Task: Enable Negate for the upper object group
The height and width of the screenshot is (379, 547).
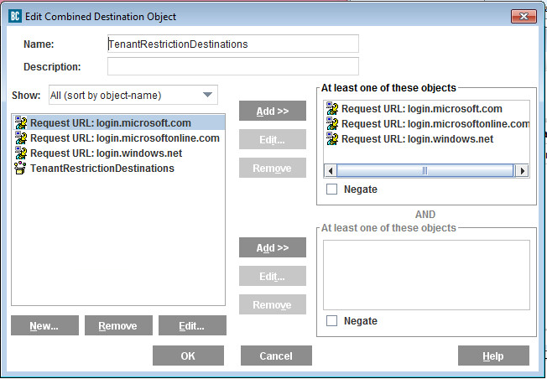Action: coord(331,189)
